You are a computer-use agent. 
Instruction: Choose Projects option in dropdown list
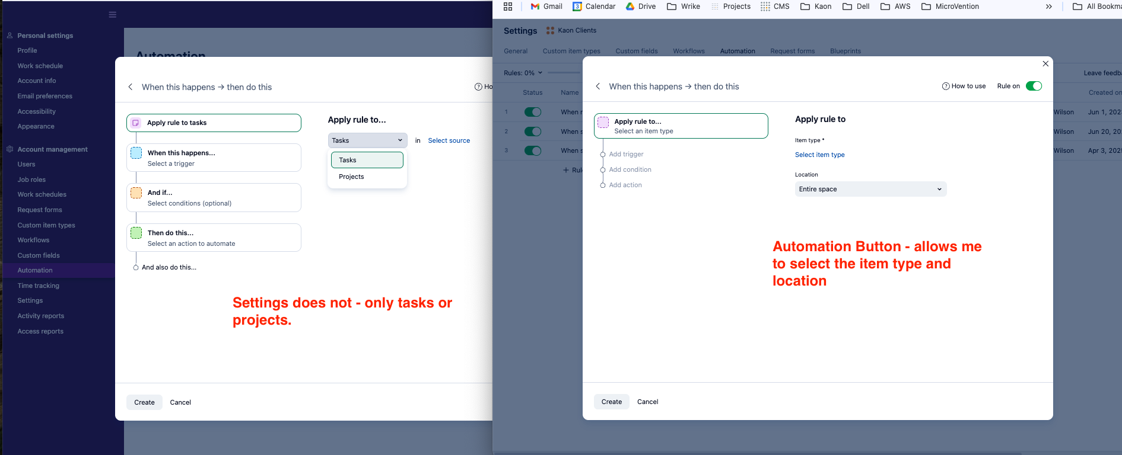point(367,177)
